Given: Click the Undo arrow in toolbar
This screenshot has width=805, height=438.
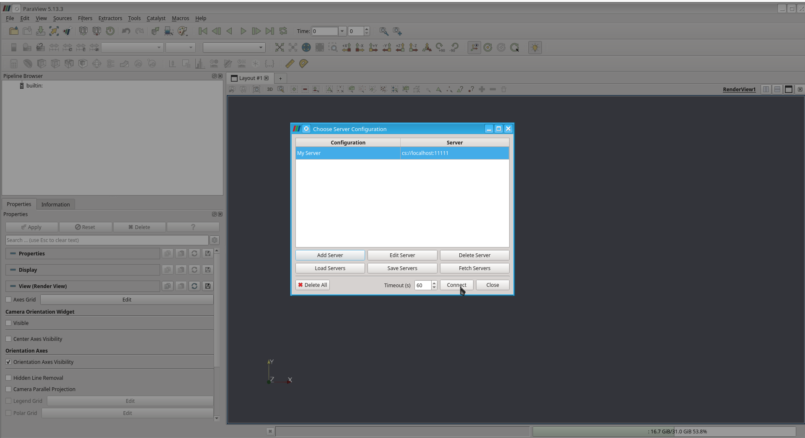Looking at the screenshot, I should [x=126, y=31].
